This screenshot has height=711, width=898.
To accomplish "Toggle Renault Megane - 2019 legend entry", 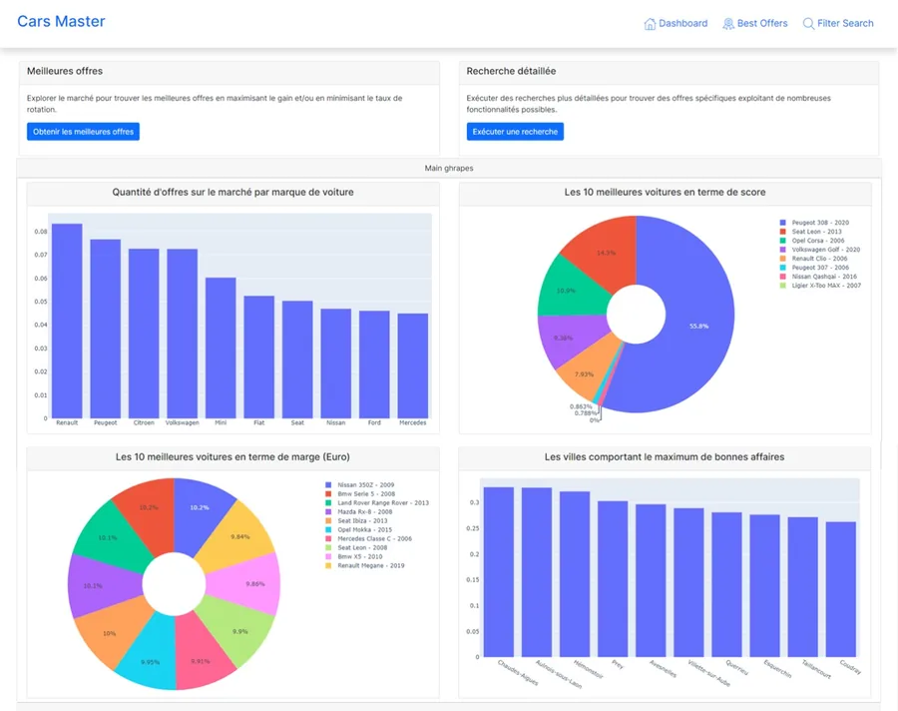I will pyautogui.click(x=365, y=566).
